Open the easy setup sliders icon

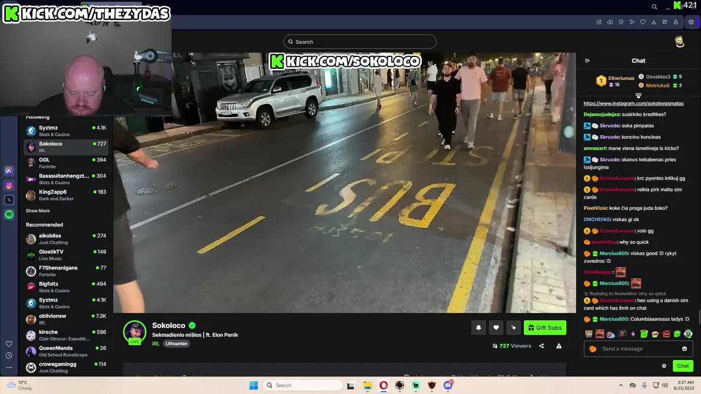[x=665, y=22]
